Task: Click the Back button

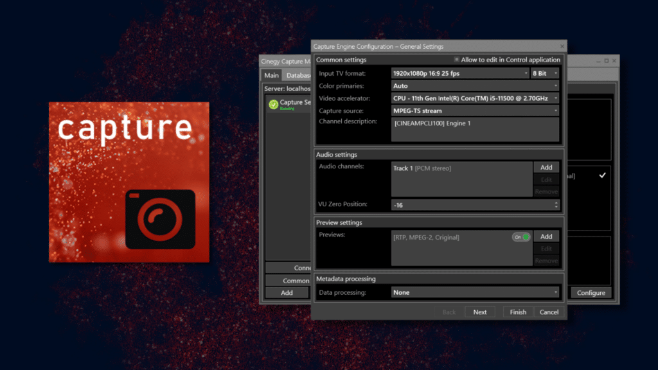Action: tap(449, 312)
